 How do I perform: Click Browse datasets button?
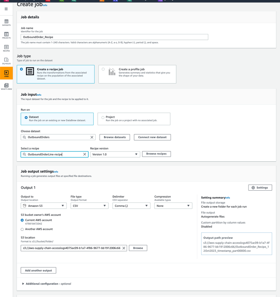pos(115,137)
